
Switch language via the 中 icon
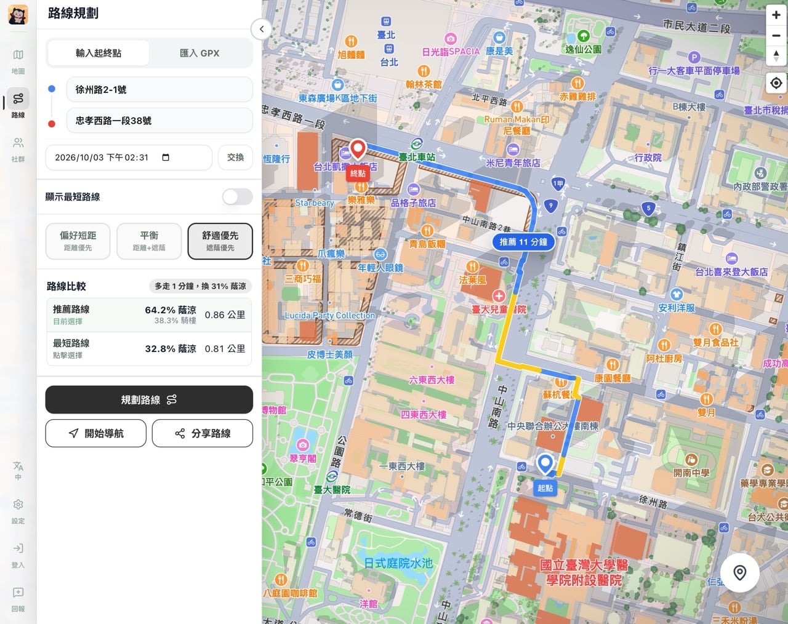(x=18, y=471)
